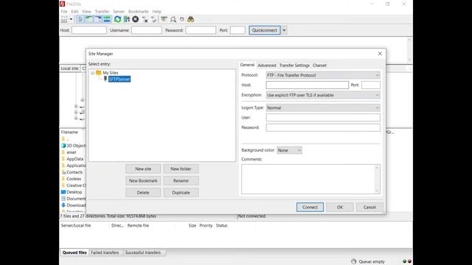Click the Cancel current operation icon
The image size is (472, 265).
point(136,19)
